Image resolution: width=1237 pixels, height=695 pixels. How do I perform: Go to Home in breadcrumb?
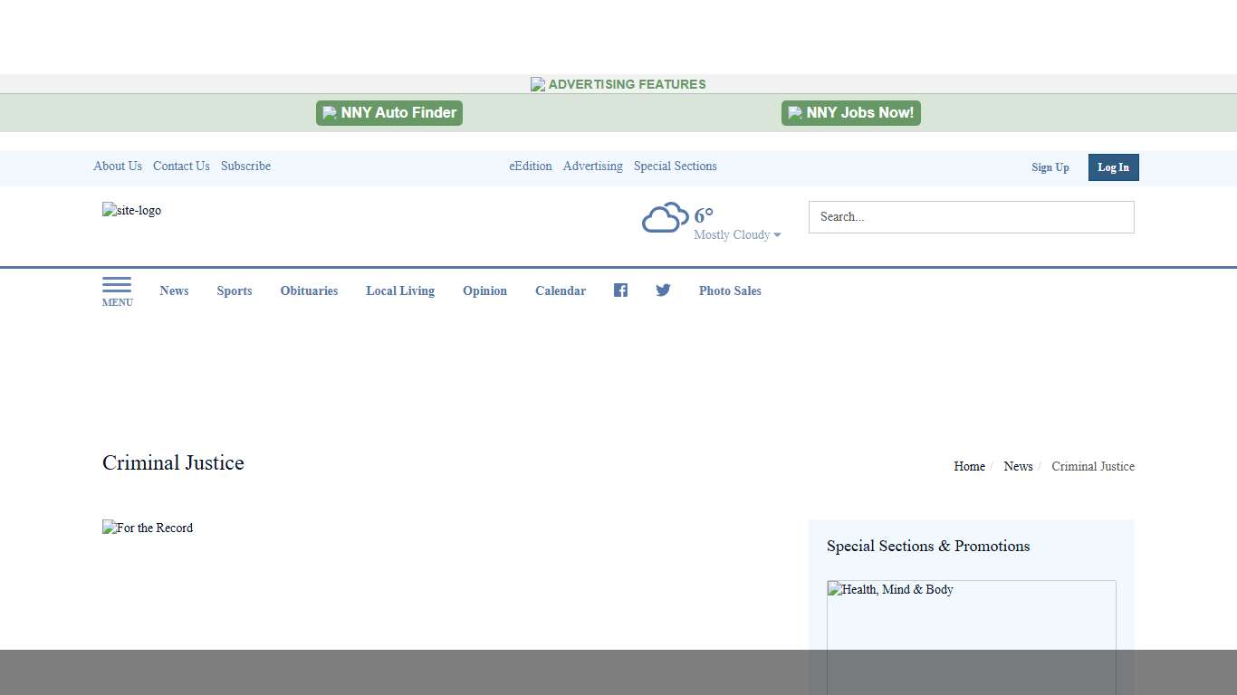[x=969, y=467]
